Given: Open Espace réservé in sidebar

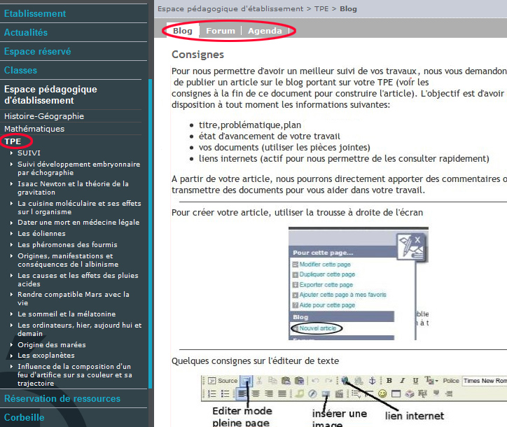Looking at the screenshot, I should [x=38, y=51].
